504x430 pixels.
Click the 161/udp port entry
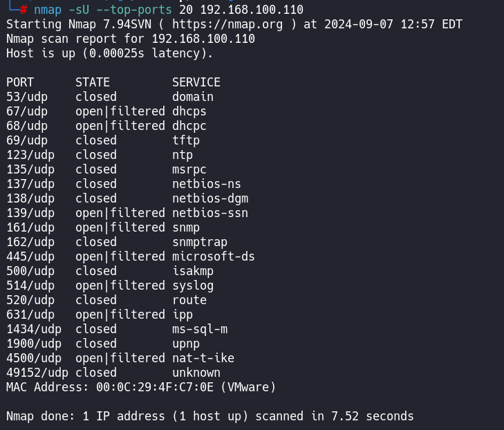tap(30, 227)
